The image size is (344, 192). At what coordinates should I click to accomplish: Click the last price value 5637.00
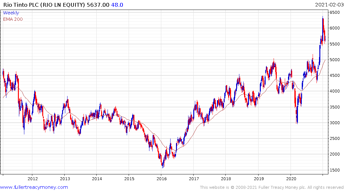coord(98,5)
